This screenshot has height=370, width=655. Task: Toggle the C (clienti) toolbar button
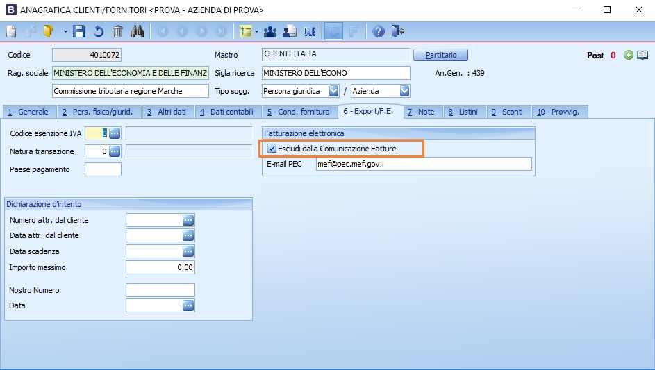(334, 31)
